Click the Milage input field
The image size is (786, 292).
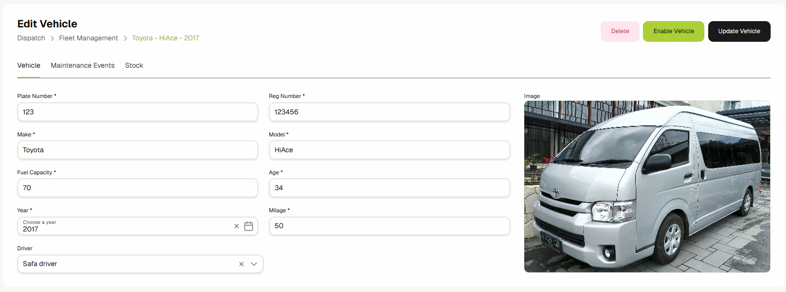(389, 226)
